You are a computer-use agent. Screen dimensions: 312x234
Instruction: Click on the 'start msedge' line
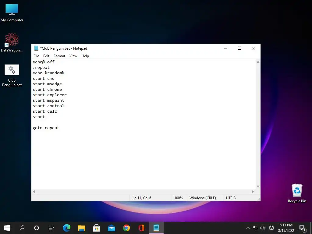(47, 84)
